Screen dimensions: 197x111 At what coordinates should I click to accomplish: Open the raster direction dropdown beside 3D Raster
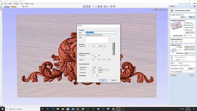click(x=190, y=53)
